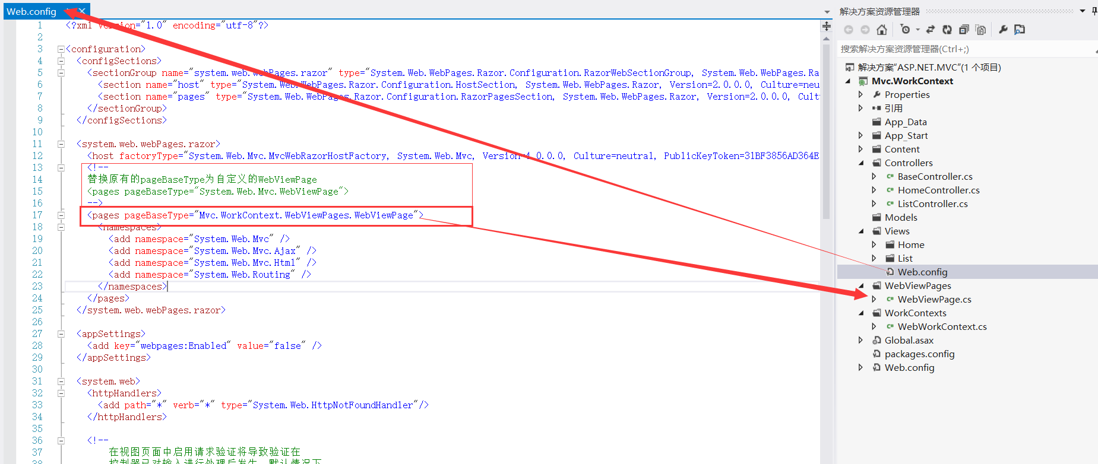Viewport: 1098px width, 464px height.
Task: Click the Forward navigation arrow in Solution Explorer
Action: [x=865, y=30]
